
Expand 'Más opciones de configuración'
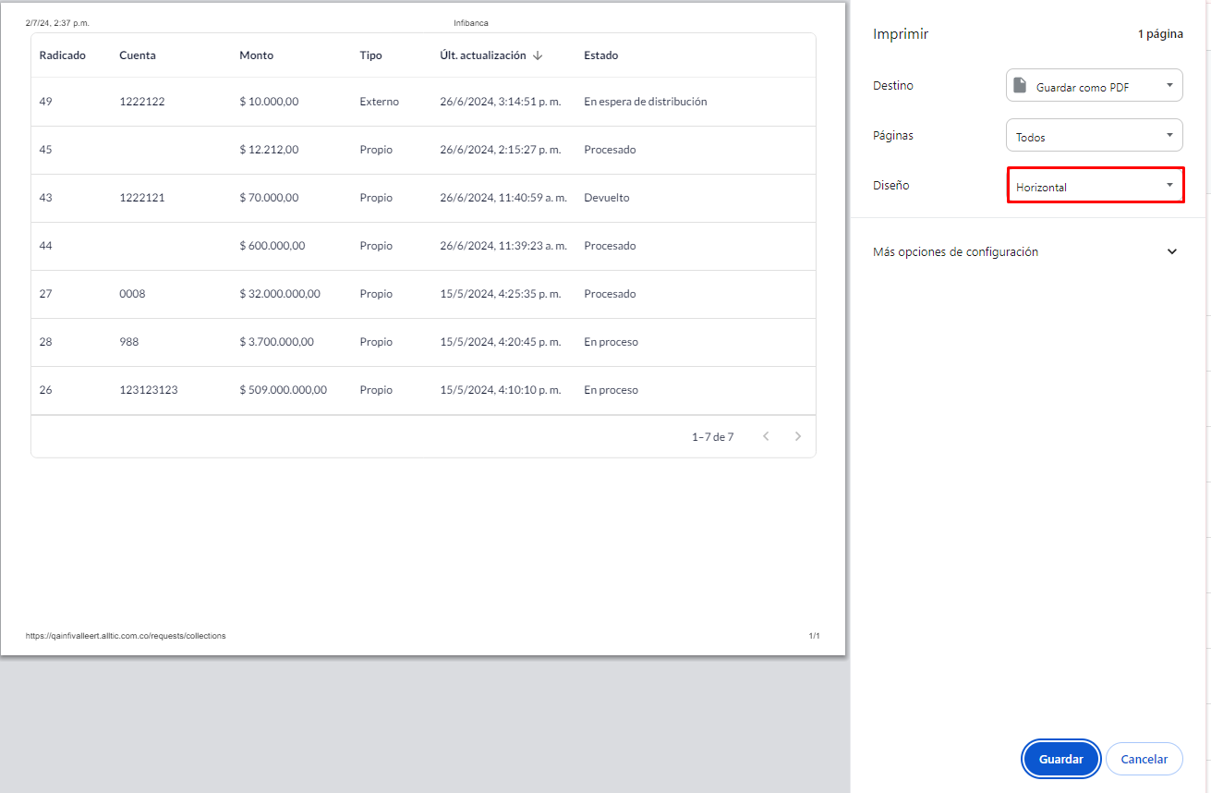click(x=1025, y=251)
